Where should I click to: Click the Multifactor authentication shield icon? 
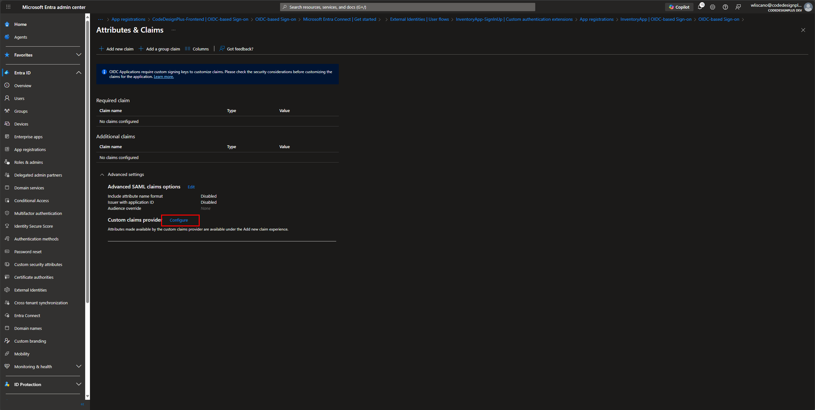tap(7, 213)
